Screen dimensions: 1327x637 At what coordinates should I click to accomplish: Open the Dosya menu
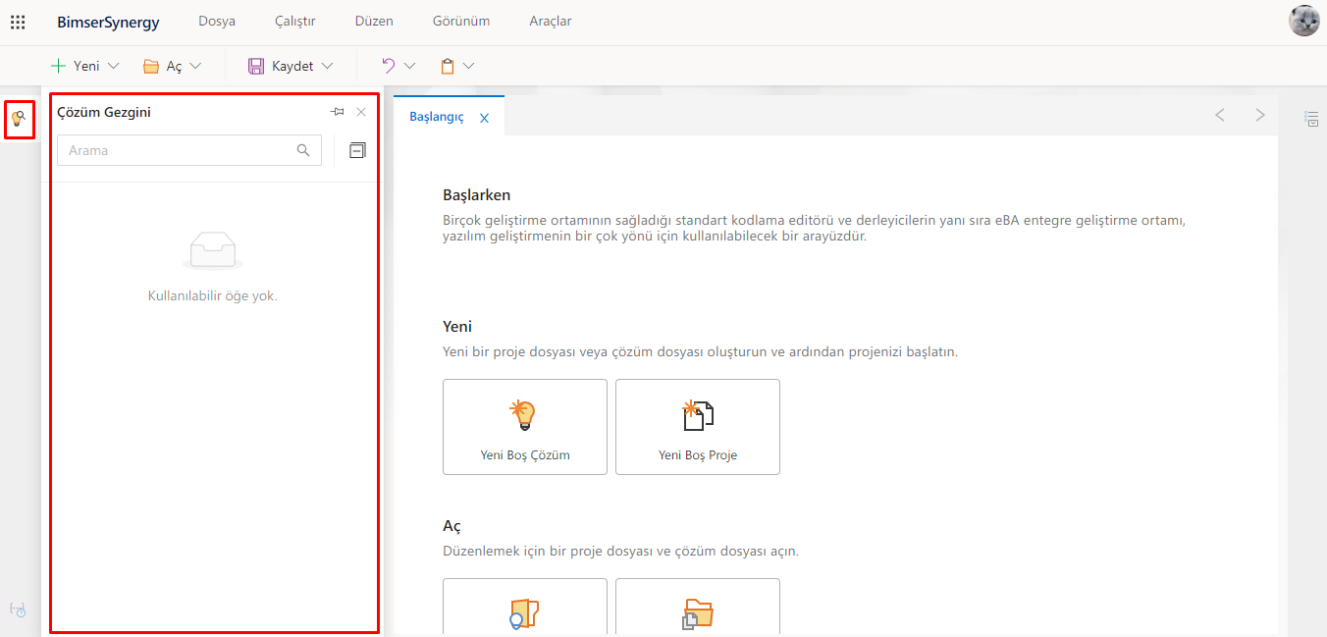click(217, 21)
